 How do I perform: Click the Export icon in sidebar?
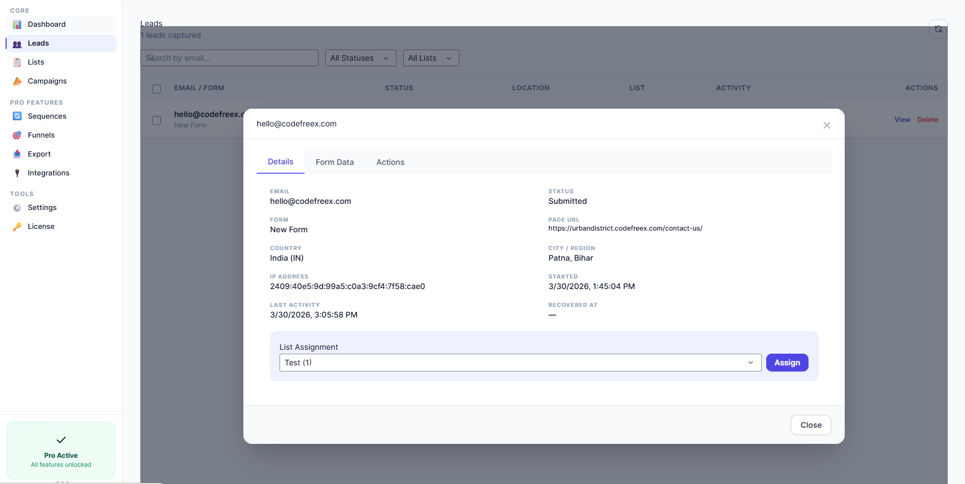pyautogui.click(x=17, y=154)
